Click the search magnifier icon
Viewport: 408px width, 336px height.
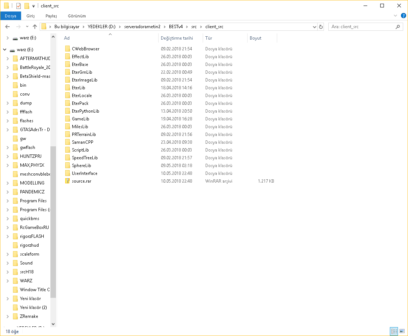tap(398, 27)
